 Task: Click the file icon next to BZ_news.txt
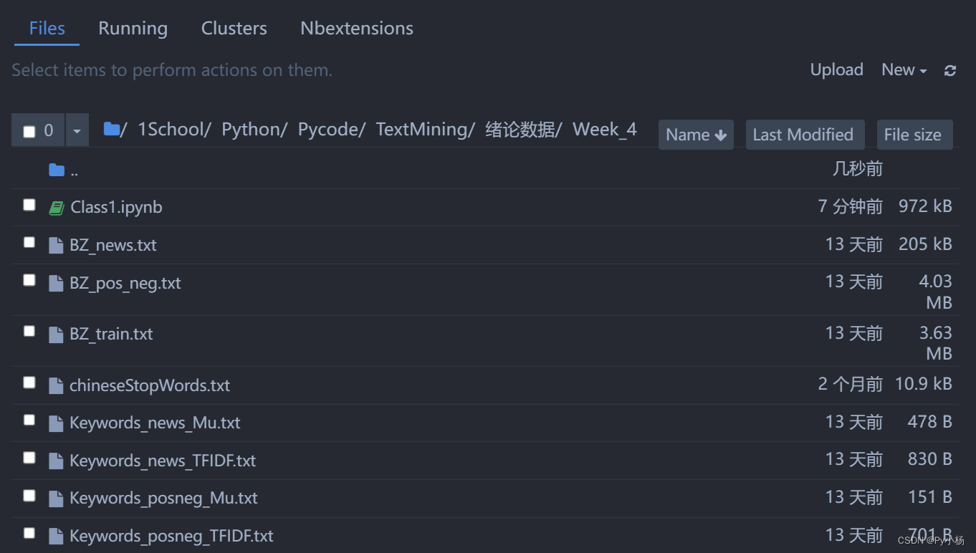(x=56, y=244)
